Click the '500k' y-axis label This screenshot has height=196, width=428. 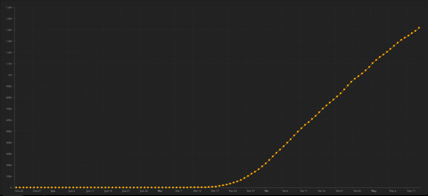coord(9,131)
